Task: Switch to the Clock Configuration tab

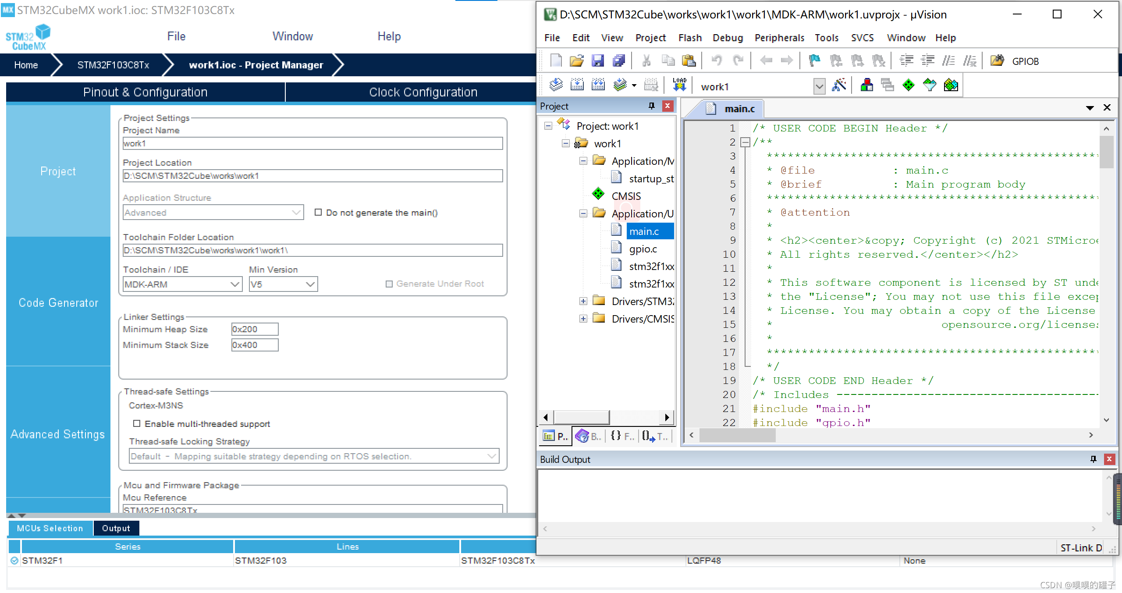Action: tap(423, 92)
